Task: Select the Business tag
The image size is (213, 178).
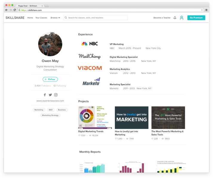Action: [62, 110]
